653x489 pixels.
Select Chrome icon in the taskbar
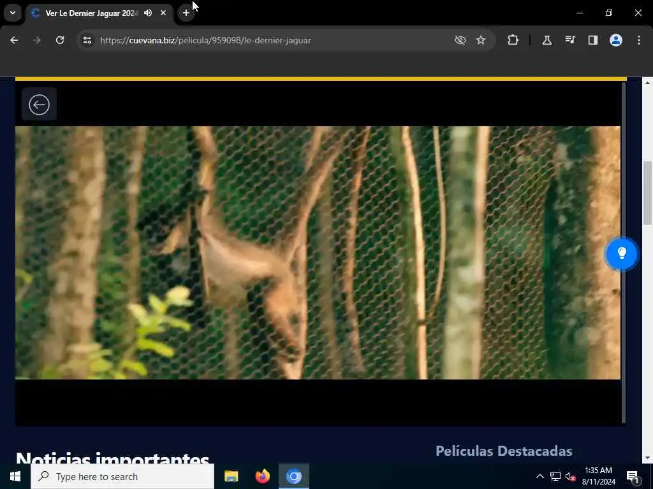pyautogui.click(x=293, y=476)
